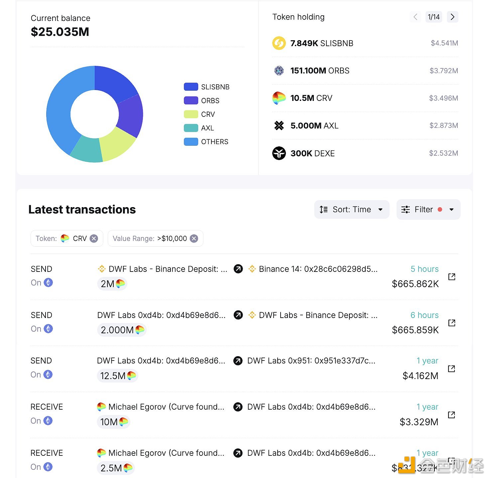
Task: Click Binance icon beside Binance 14 address
Action: click(x=252, y=269)
